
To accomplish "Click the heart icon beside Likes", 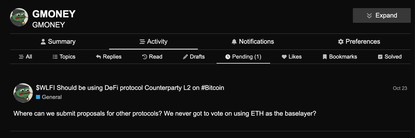I will tap(284, 57).
